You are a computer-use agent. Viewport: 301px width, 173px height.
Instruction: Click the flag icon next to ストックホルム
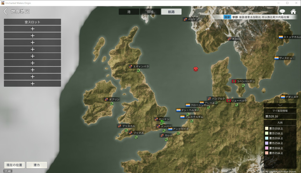click(x=281, y=37)
